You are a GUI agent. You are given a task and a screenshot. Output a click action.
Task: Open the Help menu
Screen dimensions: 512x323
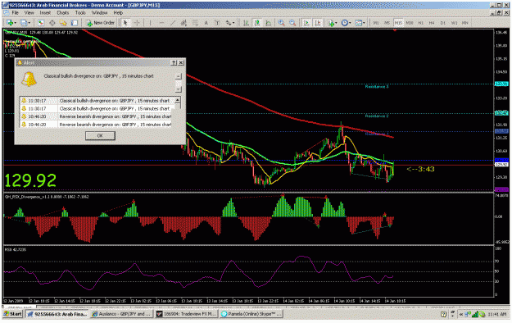(118, 13)
